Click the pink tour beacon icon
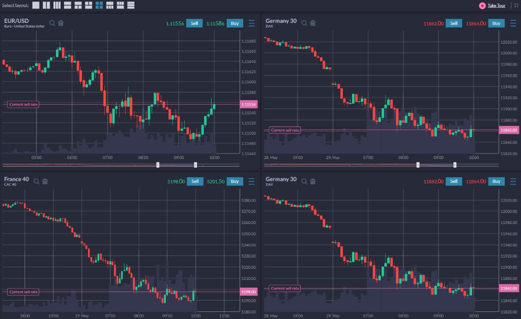Image resolution: width=521 pixels, height=319 pixels. (482, 6)
